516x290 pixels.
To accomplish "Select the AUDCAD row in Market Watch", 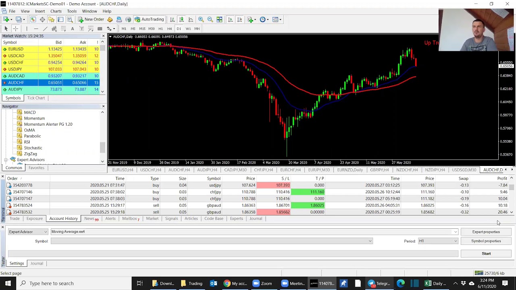I will pyautogui.click(x=50, y=76).
